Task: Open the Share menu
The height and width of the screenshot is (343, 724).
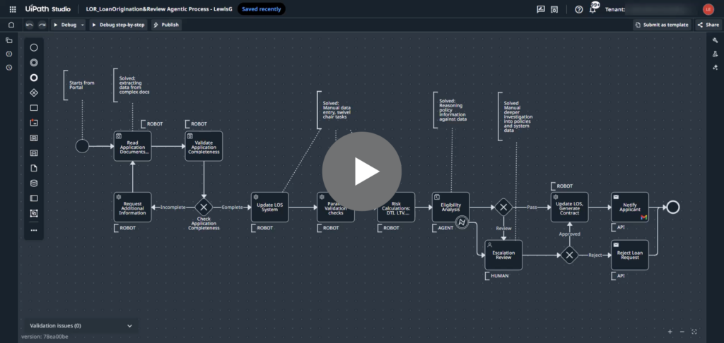Action: (708, 25)
